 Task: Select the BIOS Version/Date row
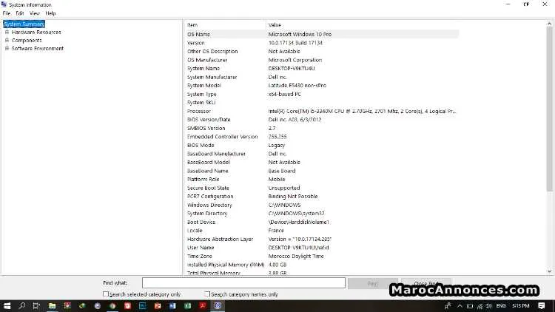(322, 120)
